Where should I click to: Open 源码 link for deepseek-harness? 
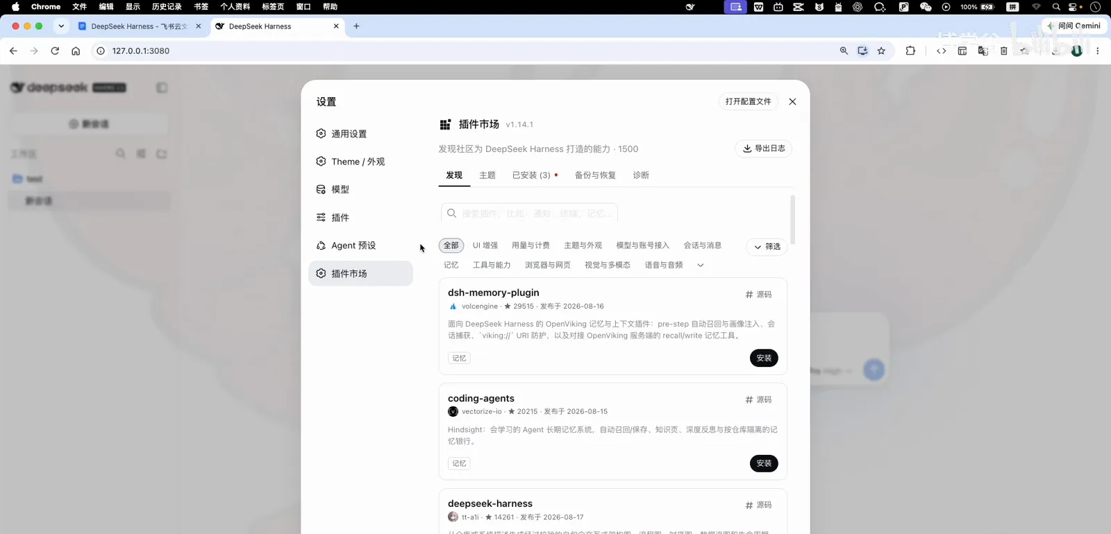pos(758,506)
